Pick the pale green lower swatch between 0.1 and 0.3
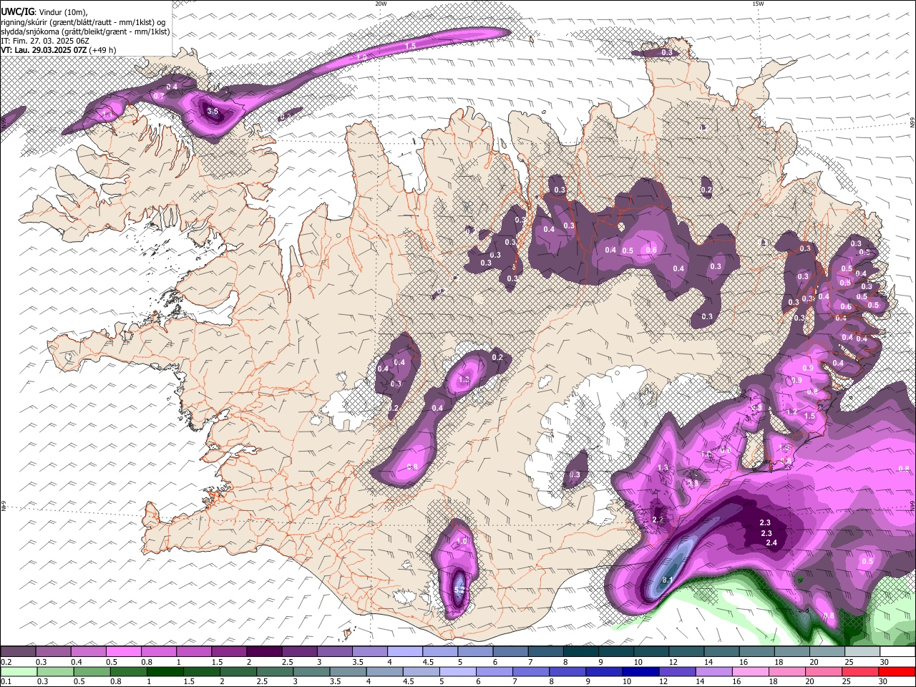Screen dimensions: 916x687 click(19, 672)
